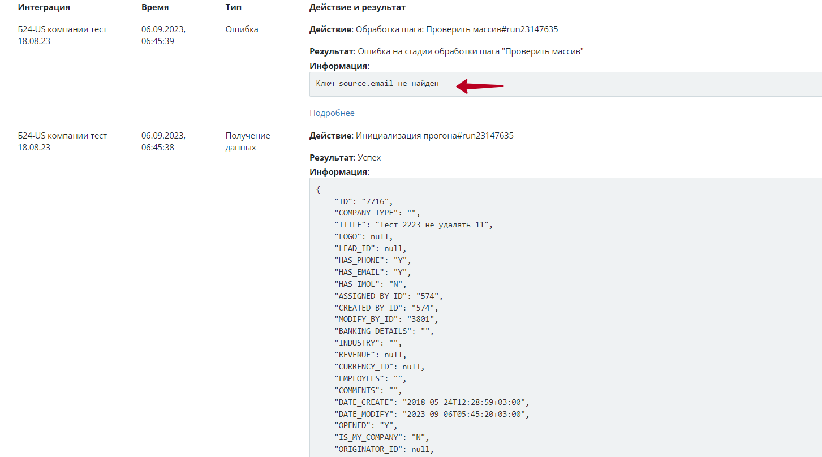The image size is (822, 457).
Task: Click the integration name in the Получение данных row
Action: point(62,141)
